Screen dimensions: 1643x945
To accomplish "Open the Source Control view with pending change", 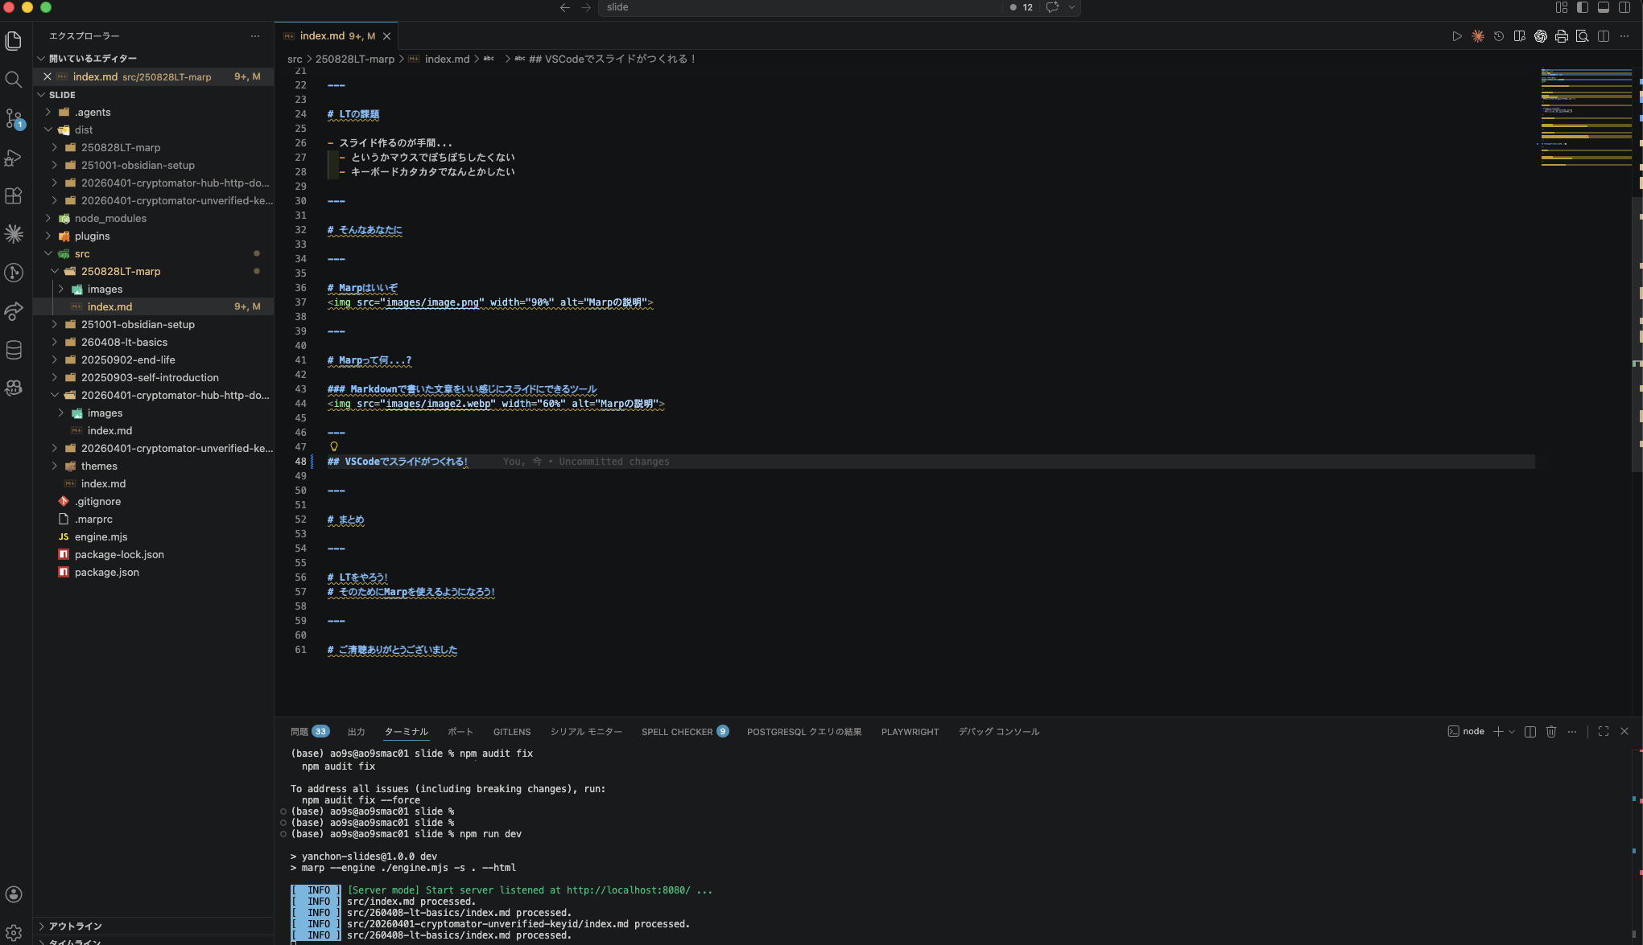I will tap(14, 119).
